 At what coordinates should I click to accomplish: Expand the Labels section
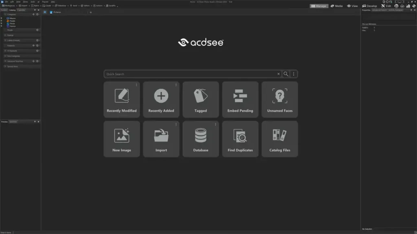5,40
